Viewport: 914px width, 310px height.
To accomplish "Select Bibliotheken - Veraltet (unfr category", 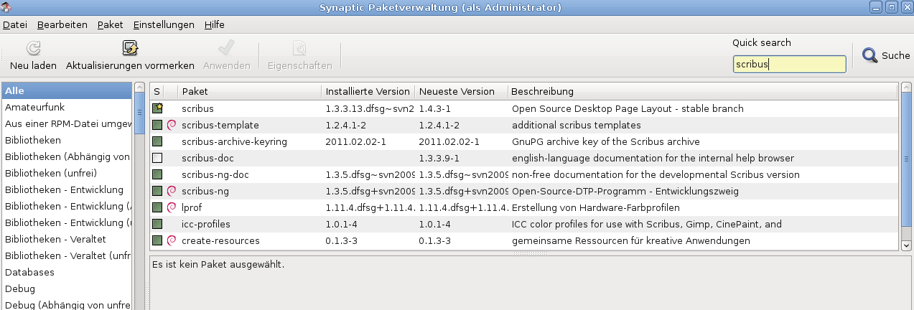I will tap(67, 255).
